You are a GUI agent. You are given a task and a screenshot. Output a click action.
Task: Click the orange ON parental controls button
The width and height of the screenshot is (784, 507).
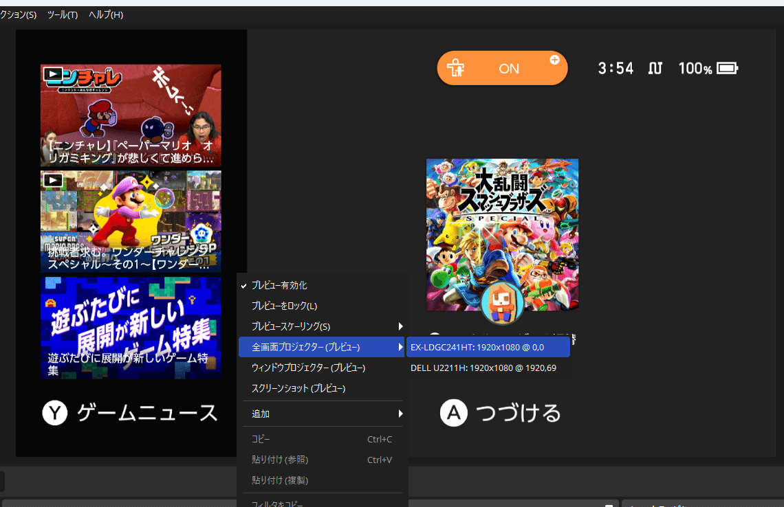coord(503,69)
